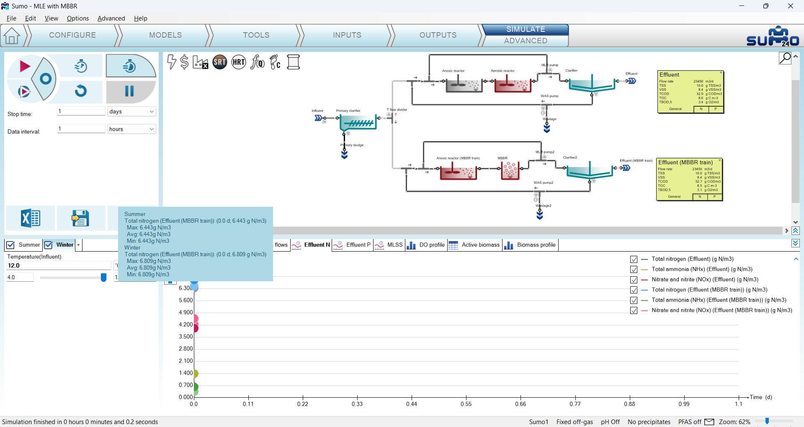This screenshot has height=427, width=804.
Task: Open the Biomass profile tab
Action: click(x=530, y=245)
